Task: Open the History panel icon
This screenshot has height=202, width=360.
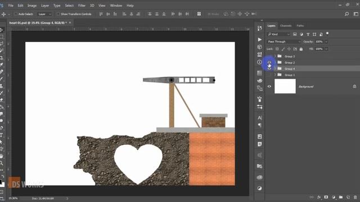Action: (260, 28)
